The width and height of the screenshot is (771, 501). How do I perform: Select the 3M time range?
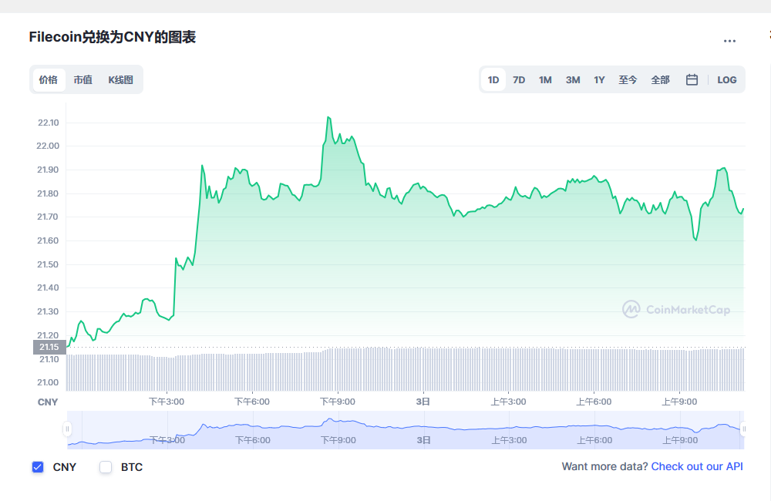tap(573, 79)
